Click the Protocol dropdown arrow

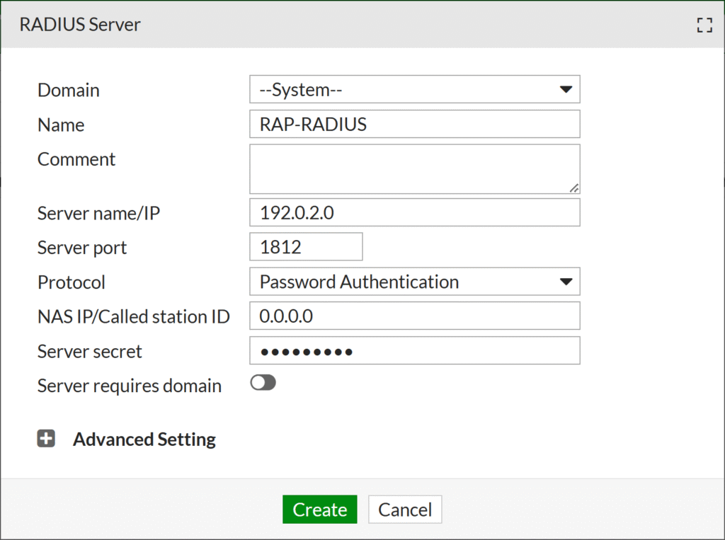566,281
